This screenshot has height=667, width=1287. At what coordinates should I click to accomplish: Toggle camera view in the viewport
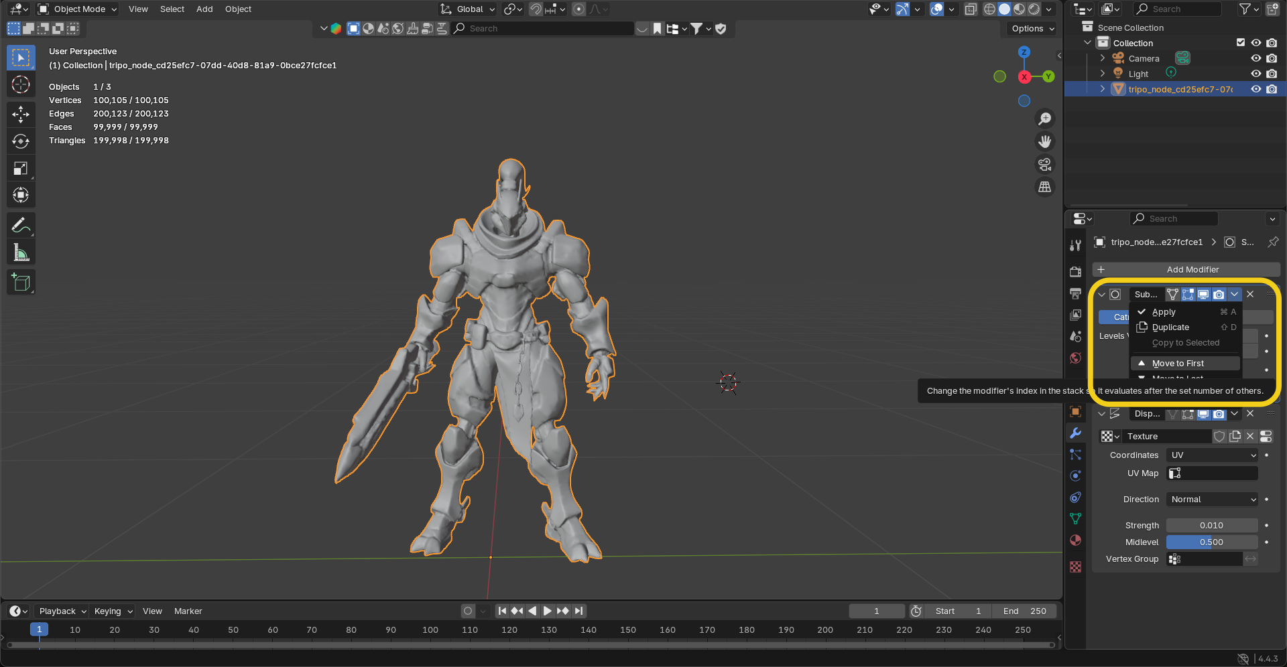point(1044,165)
